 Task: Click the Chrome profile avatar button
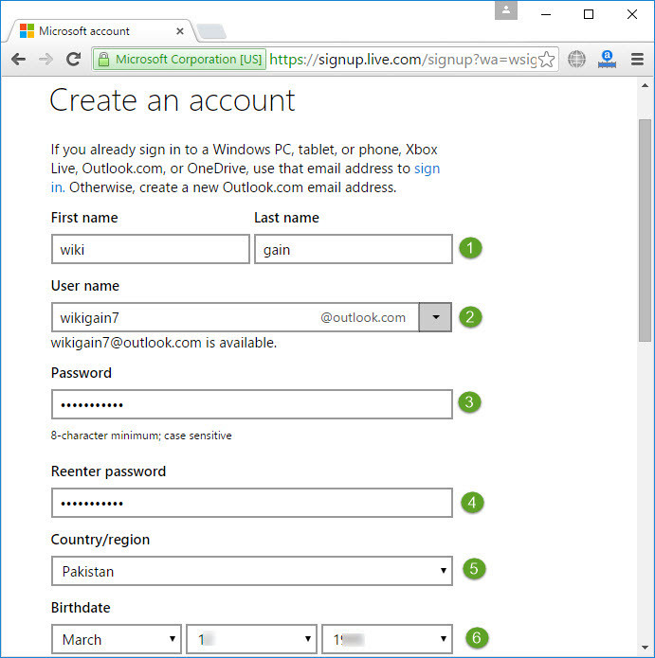[x=506, y=10]
